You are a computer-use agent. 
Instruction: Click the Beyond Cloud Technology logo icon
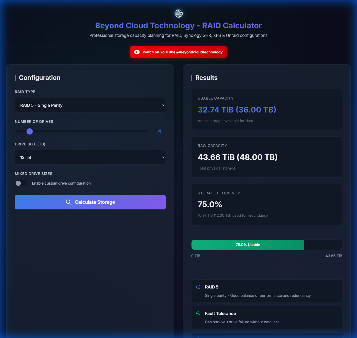click(178, 13)
